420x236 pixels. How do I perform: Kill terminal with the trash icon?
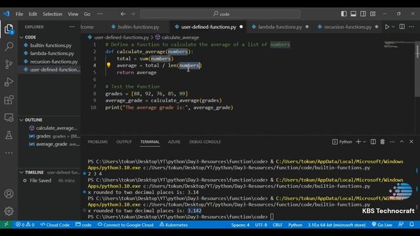coord(383,142)
